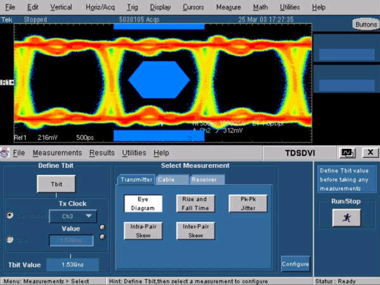The height and width of the screenshot is (285, 380).
Task: Choose the Pk-Pk Jitter measurement
Action: click(x=248, y=203)
